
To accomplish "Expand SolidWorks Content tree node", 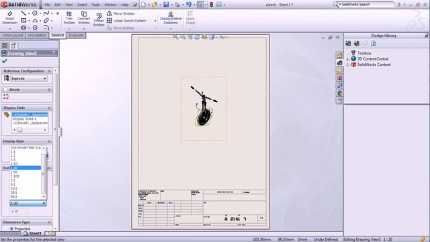I will (348, 65).
